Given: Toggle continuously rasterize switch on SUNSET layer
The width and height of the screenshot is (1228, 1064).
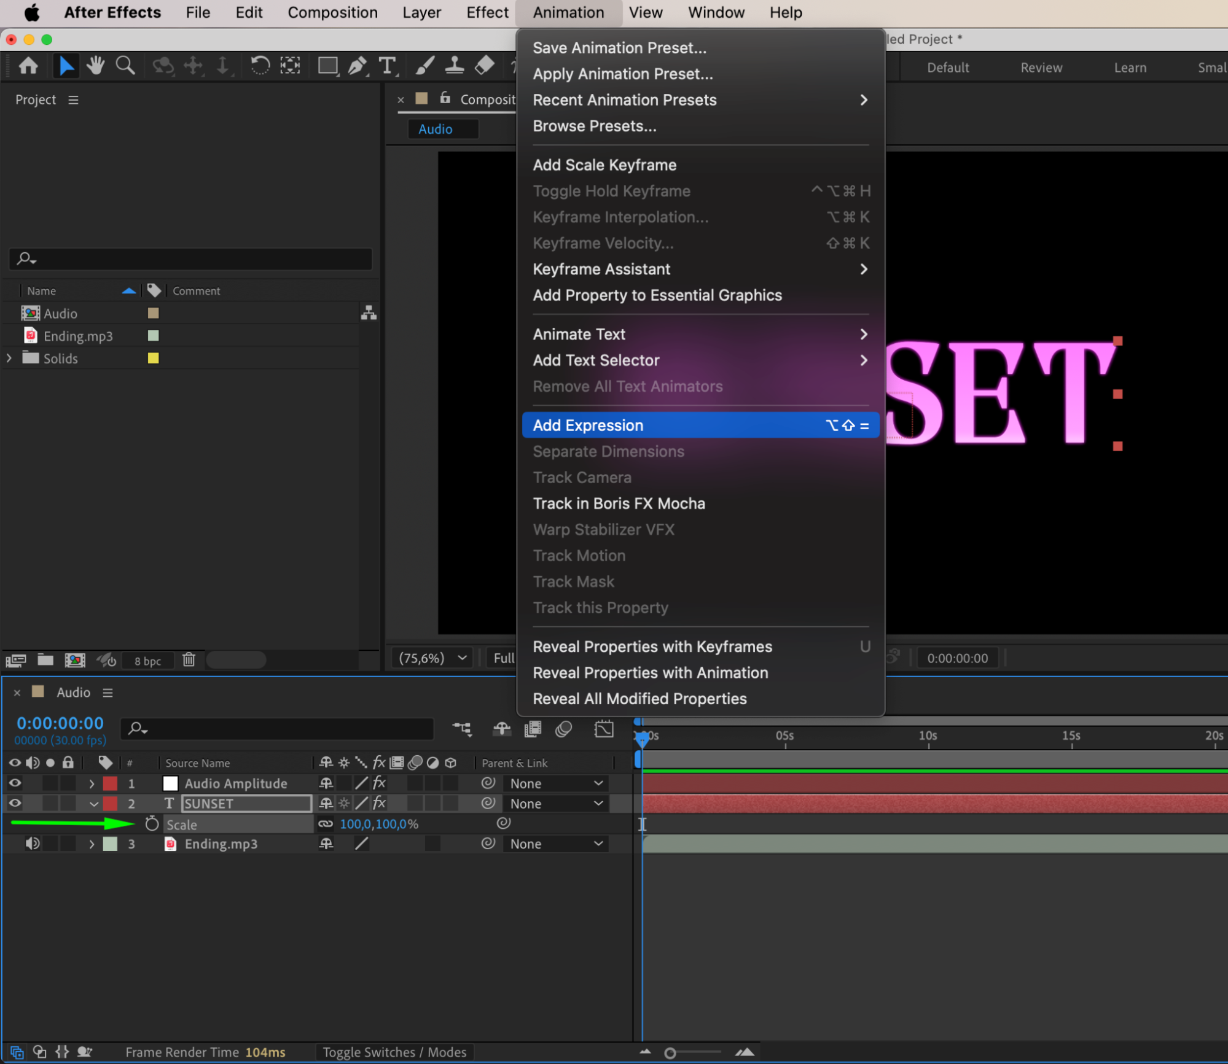Looking at the screenshot, I should click(344, 804).
